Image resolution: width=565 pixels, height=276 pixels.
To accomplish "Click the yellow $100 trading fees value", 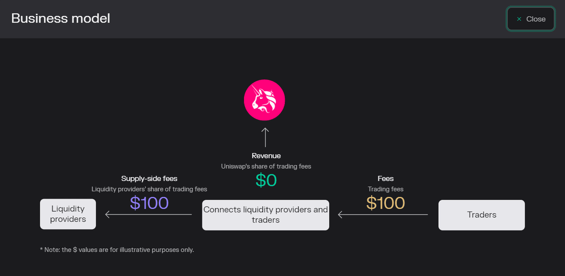I will (385, 203).
